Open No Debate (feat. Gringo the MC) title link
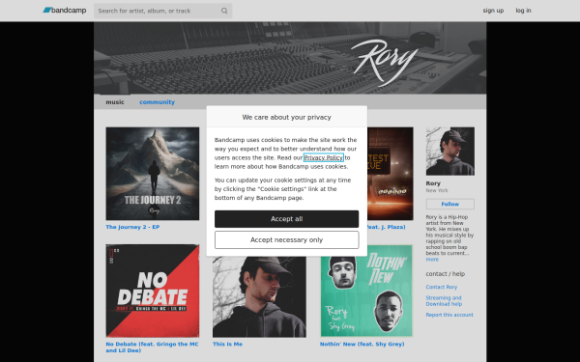The height and width of the screenshot is (362, 580). [152, 347]
